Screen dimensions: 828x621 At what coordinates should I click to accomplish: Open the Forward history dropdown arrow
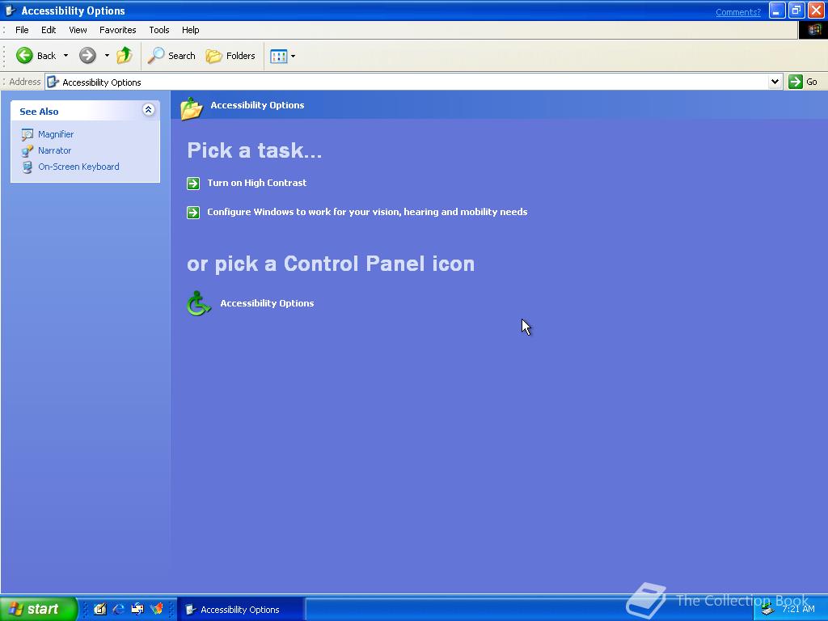(107, 56)
